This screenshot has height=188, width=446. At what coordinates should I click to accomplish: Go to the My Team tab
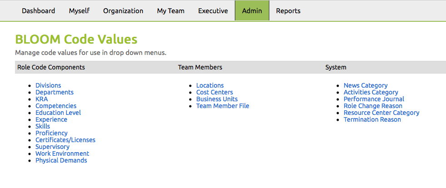click(171, 11)
